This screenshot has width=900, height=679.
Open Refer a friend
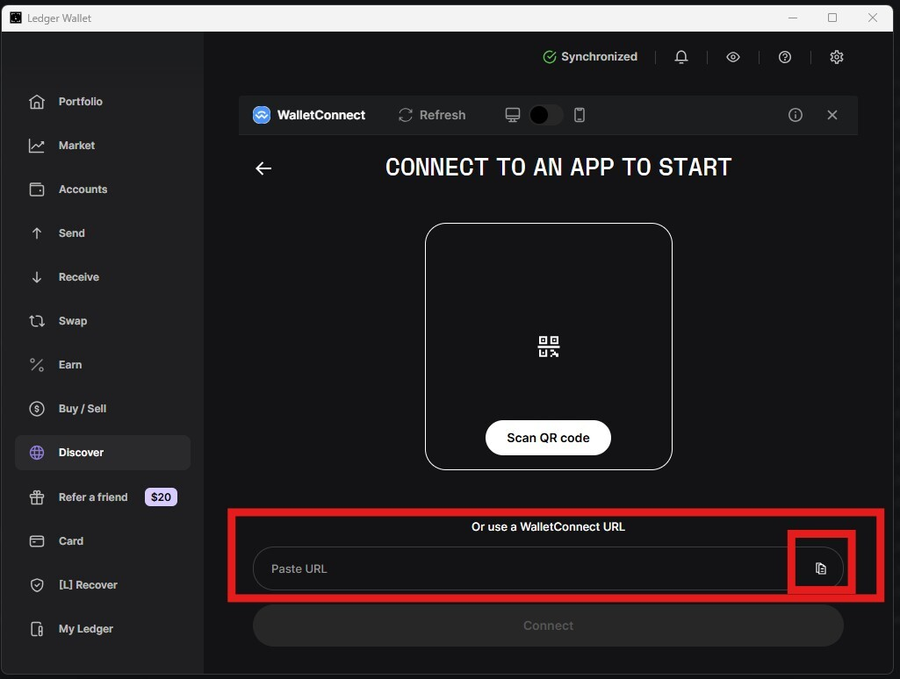tap(93, 497)
